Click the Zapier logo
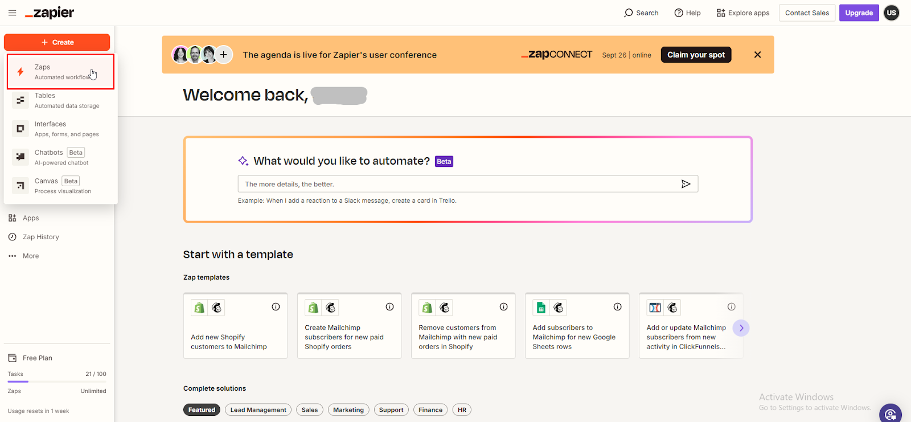The image size is (911, 422). (x=50, y=13)
